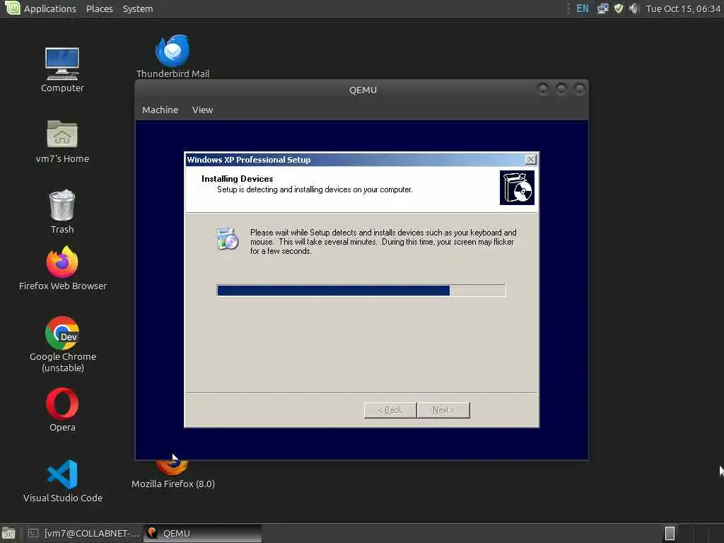Screen dimensions: 724x543
Task: Click the Installing Devices heading
Action: 237,179
